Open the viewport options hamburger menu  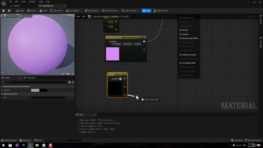(x=3, y=16)
